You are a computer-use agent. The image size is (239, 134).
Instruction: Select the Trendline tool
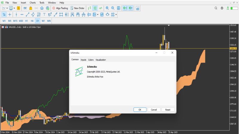[27, 15]
